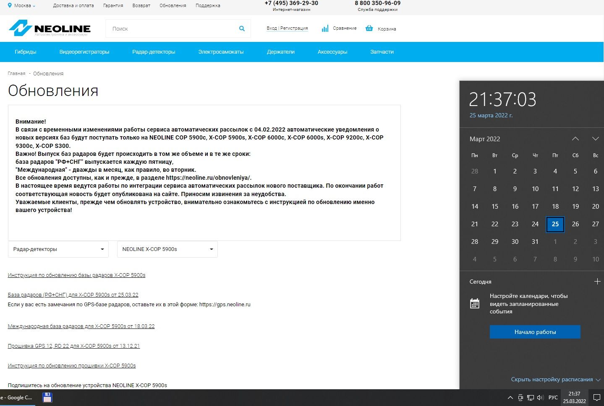604x406 pixels.
Task: Download База радаров (РФ+СНГ) от 25.03.22
Action: pyautogui.click(x=73, y=295)
